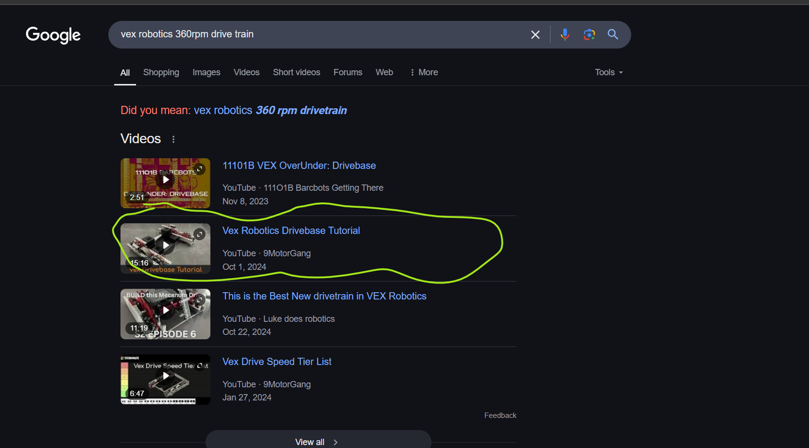Click the Videos section heading

(140, 139)
